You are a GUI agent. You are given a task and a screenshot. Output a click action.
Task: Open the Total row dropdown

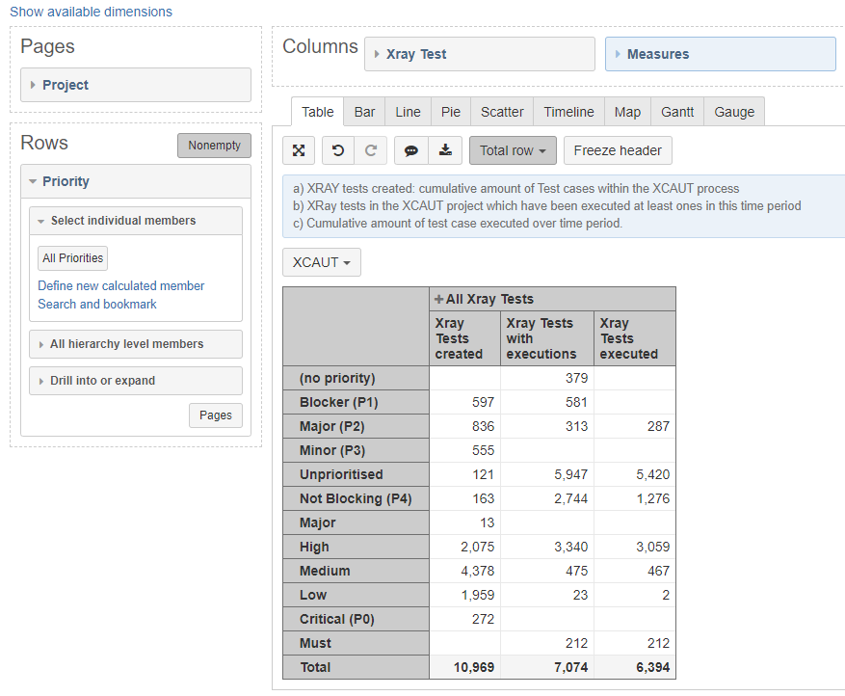pos(513,150)
